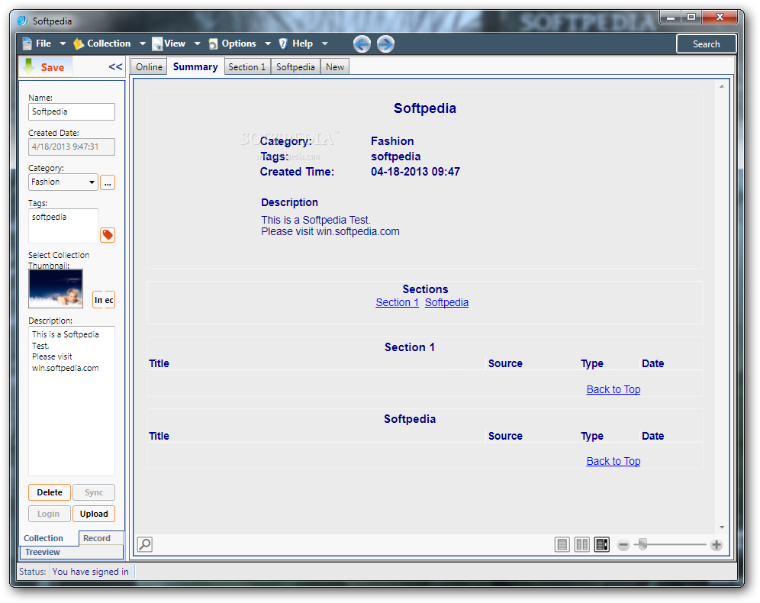This screenshot has height=603, width=760.
Task: Click Back to Top under Section 1
Action: tap(613, 389)
